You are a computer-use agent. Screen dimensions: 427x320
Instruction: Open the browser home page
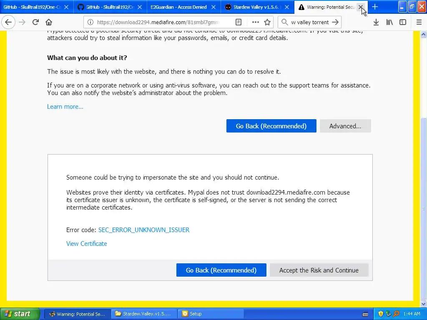point(49,22)
